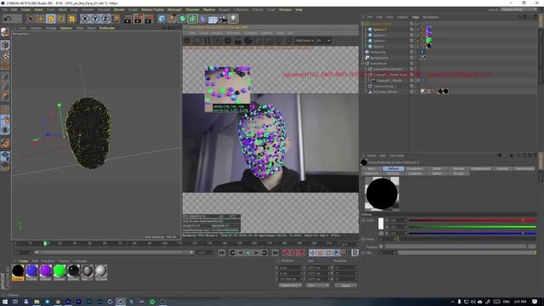Viewport: 544px width, 306px height.
Task: Switch to the Roughness material tab
Action: tap(415, 168)
